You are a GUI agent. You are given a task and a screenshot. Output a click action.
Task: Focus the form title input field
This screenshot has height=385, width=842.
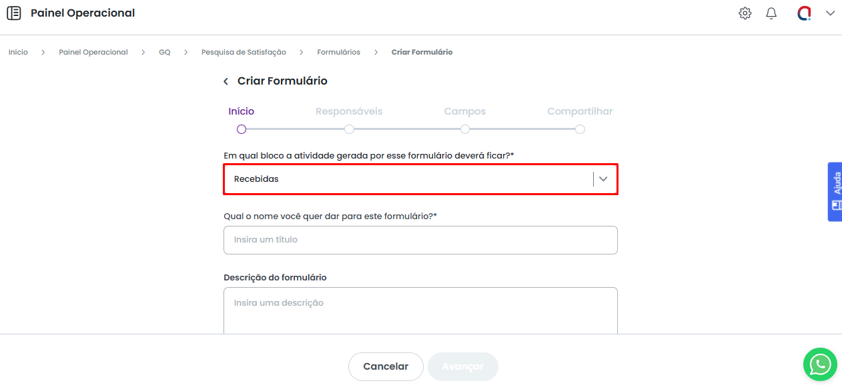coord(420,240)
